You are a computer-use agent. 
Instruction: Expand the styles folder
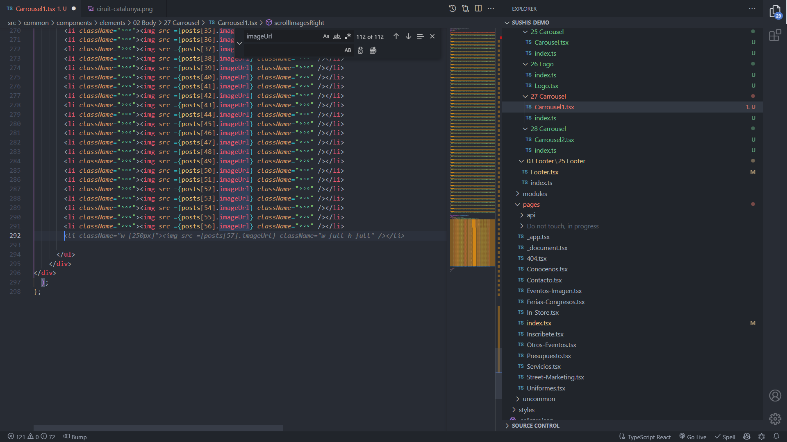coord(514,410)
